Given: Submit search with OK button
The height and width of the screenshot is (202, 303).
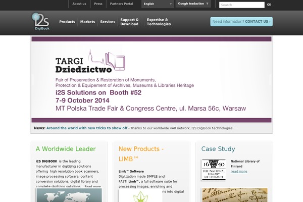Looking at the screenshot, I should (x=269, y=5).
